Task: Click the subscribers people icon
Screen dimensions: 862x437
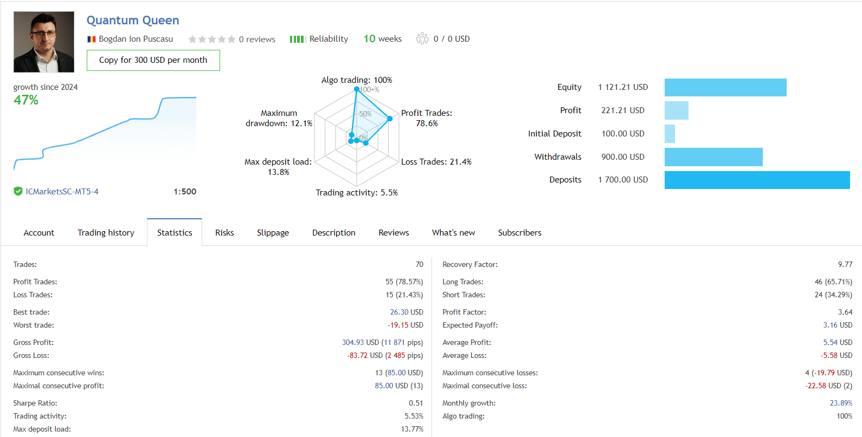Action: point(422,38)
